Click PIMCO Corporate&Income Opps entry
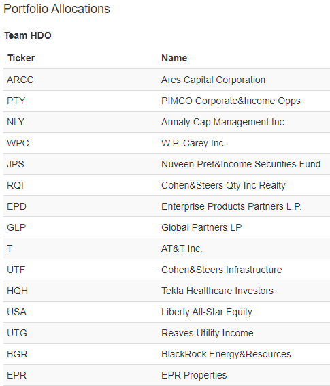 coord(231,101)
